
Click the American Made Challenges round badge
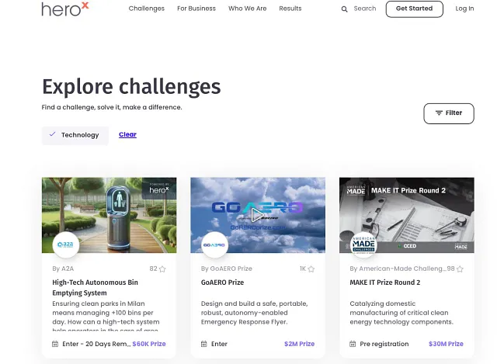point(363,244)
